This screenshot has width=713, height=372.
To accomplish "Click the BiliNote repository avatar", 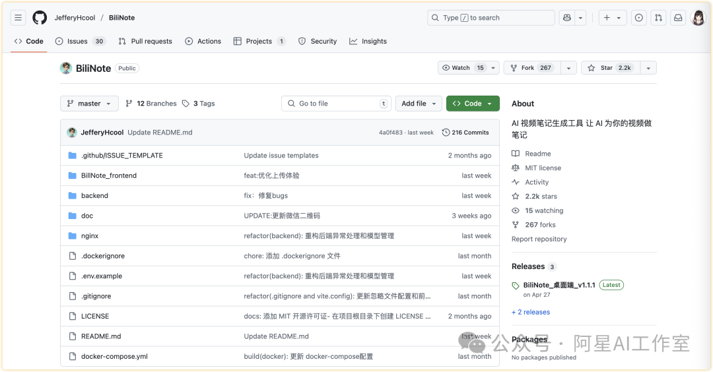I will (66, 68).
